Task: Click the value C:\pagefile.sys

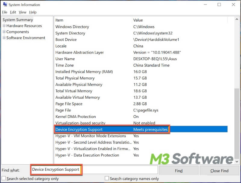Action: 146,110
